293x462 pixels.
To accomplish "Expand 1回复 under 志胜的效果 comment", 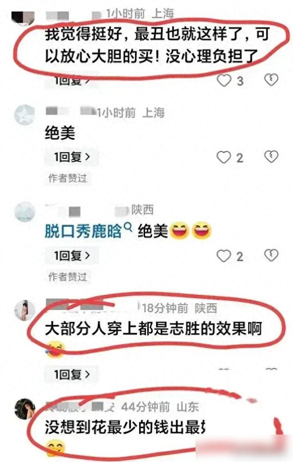I will point(72,375).
